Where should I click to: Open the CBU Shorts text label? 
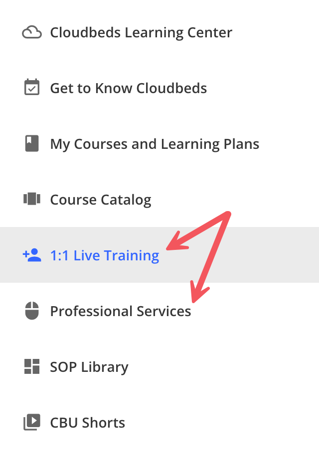(88, 423)
